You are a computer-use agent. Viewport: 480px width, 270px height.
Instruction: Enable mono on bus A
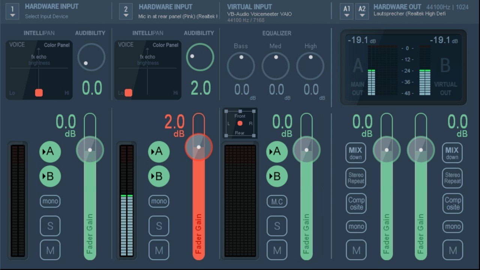coord(356,226)
